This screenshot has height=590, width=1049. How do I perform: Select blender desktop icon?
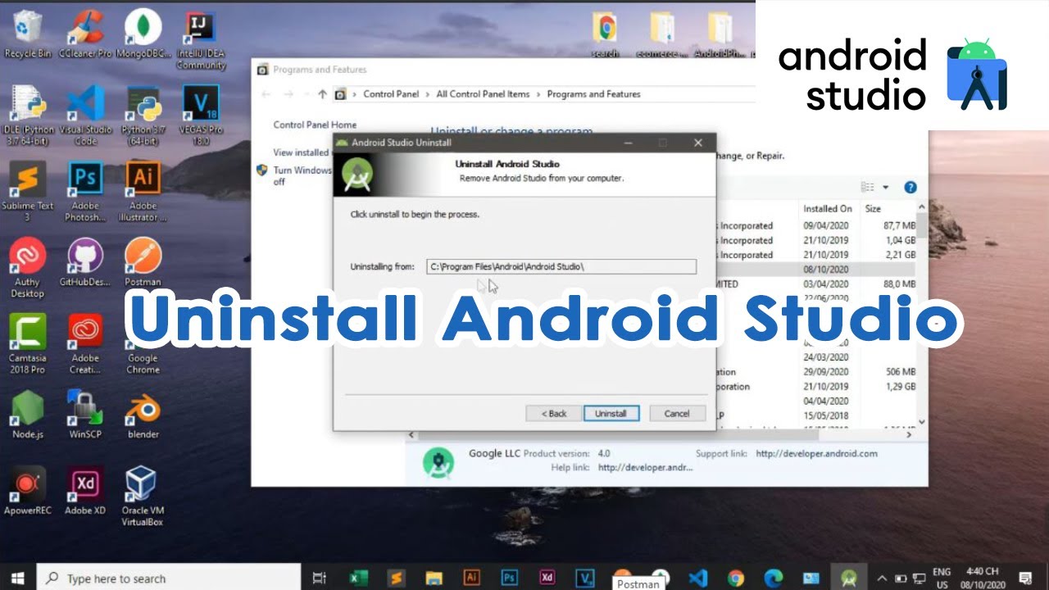coord(143,415)
